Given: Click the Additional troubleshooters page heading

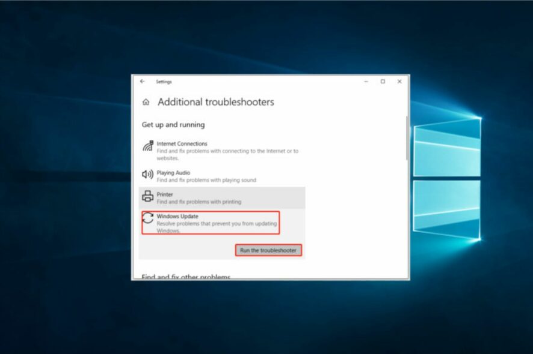Looking at the screenshot, I should click(x=216, y=102).
